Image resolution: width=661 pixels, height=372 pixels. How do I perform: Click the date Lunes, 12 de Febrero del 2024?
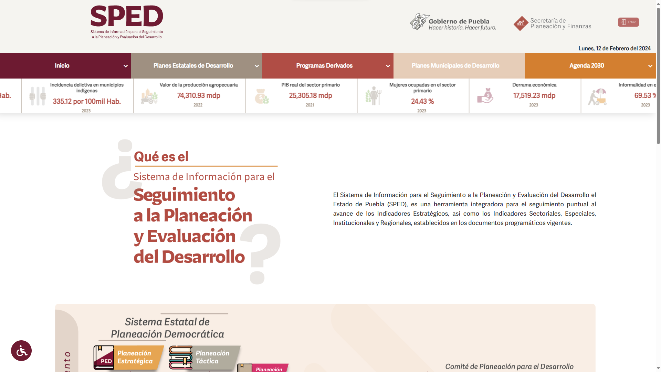615,48
